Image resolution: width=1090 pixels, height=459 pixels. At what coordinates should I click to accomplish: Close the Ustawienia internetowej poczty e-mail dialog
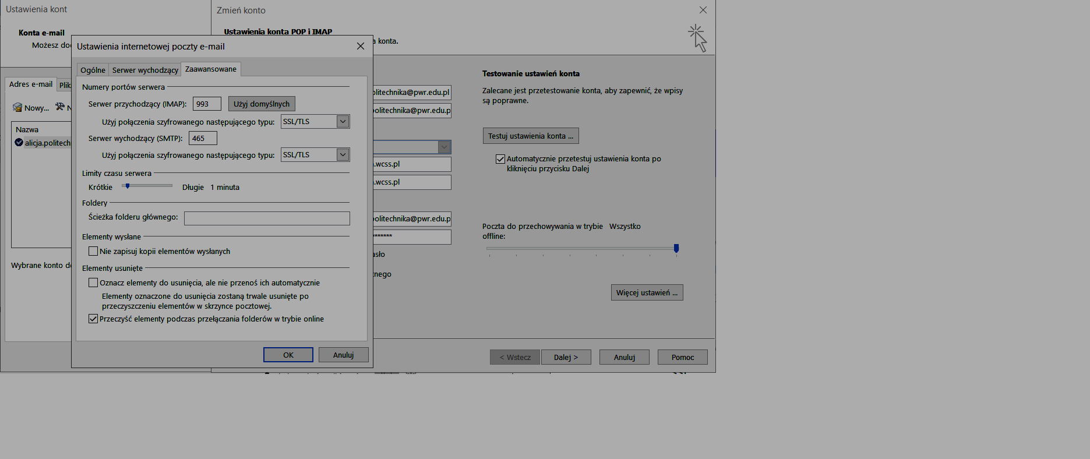point(361,47)
